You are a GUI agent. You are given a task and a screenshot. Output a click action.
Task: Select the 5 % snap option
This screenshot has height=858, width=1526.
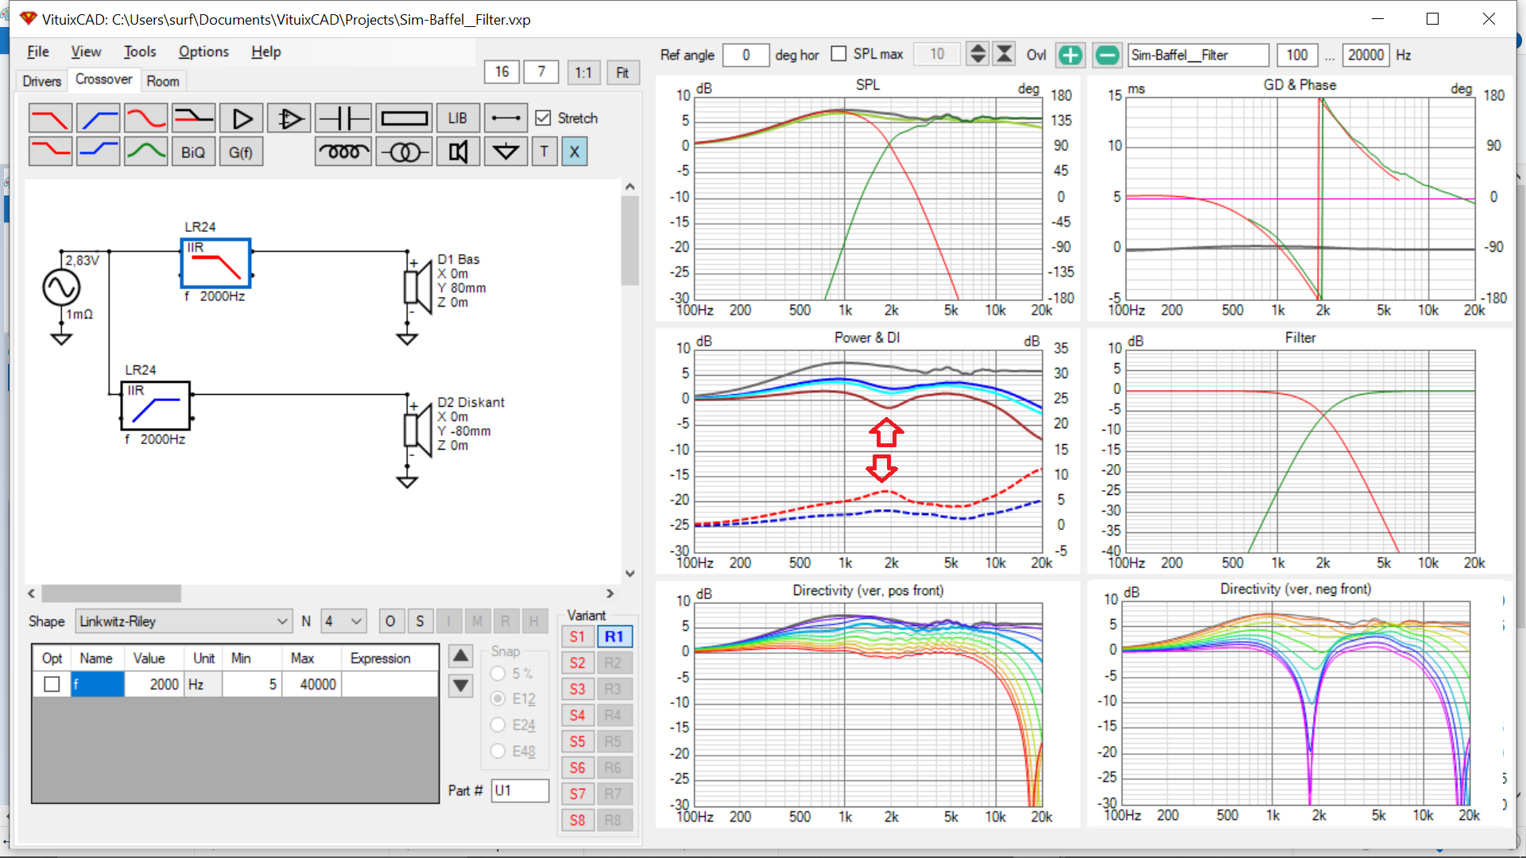click(x=498, y=674)
